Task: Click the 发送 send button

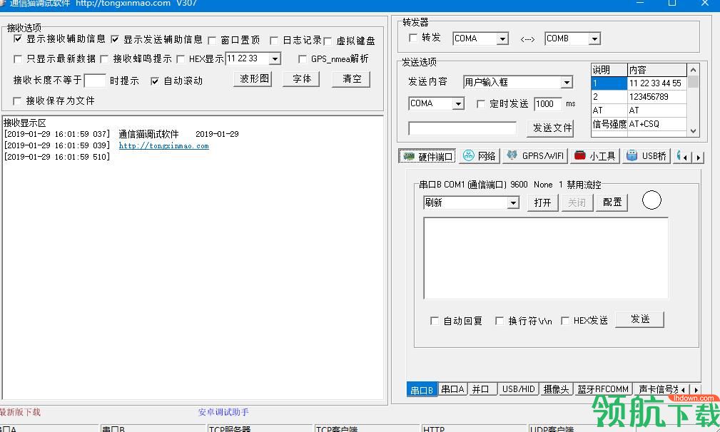Action: click(639, 319)
